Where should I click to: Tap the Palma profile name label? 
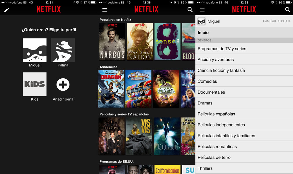pos(63,65)
